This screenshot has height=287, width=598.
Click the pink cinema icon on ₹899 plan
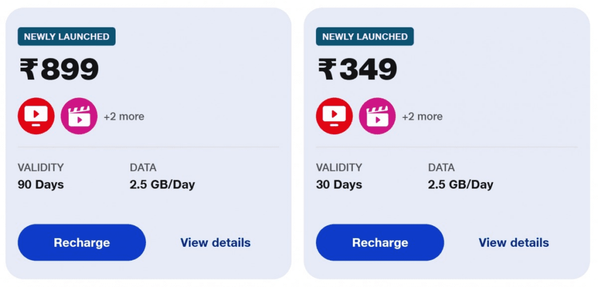[79, 116]
